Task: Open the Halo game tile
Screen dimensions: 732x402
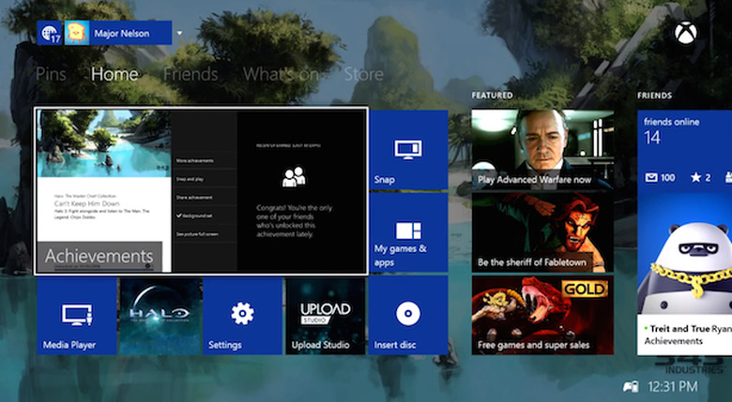Action: 160,315
